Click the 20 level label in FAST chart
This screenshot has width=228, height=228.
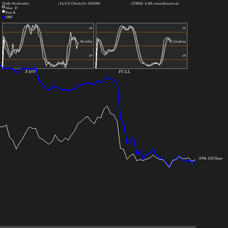click(x=91, y=56)
